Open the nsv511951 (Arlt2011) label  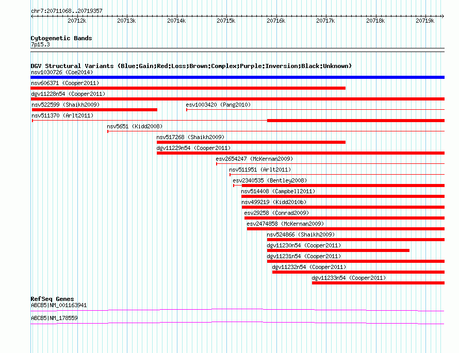[x=260, y=170]
